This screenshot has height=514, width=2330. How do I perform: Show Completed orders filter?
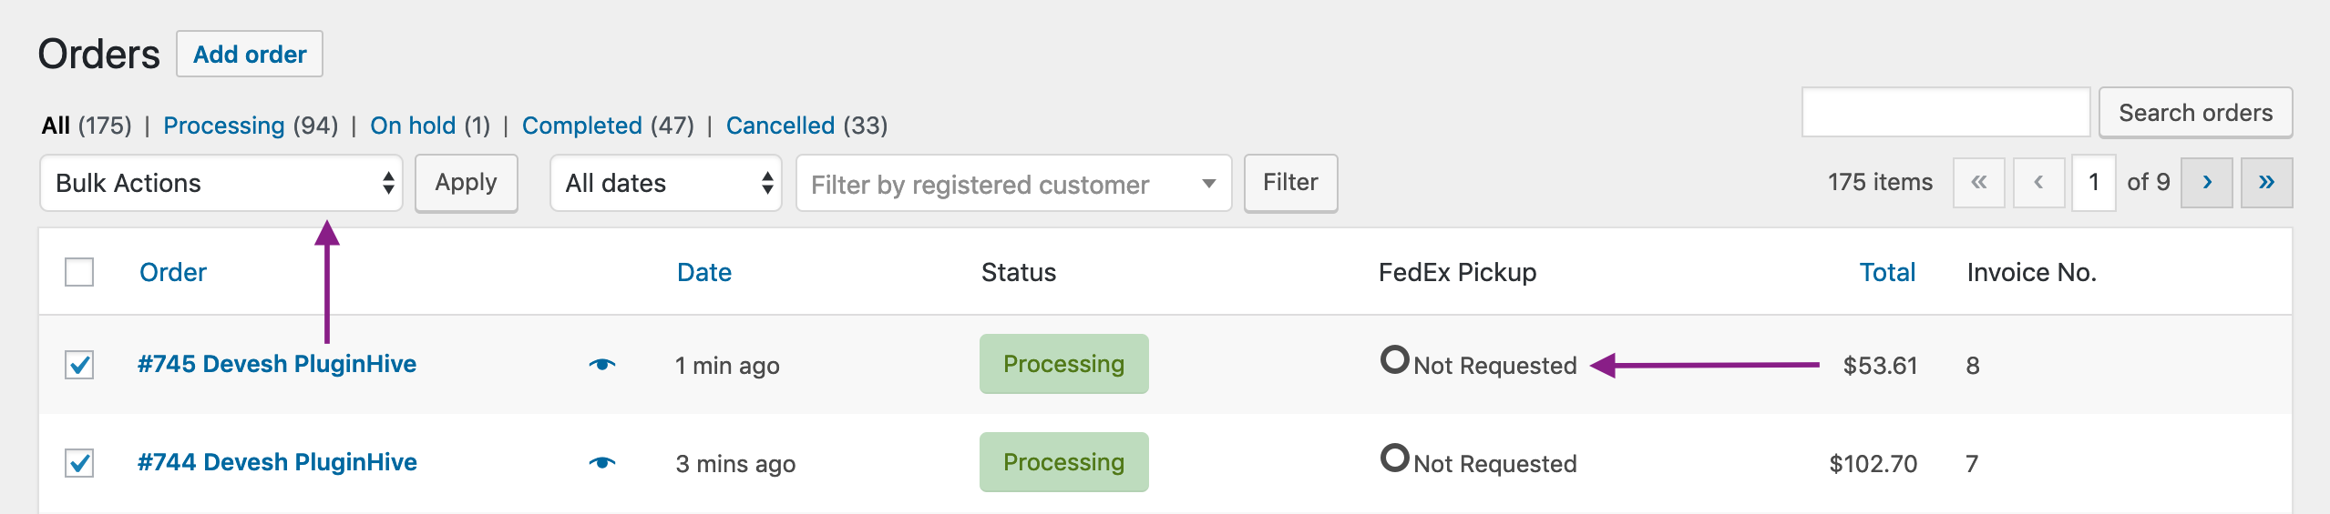pyautogui.click(x=582, y=126)
